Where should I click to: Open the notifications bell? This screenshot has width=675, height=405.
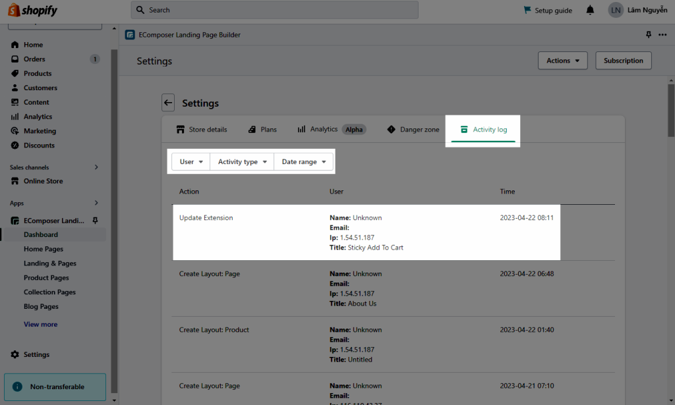click(590, 10)
